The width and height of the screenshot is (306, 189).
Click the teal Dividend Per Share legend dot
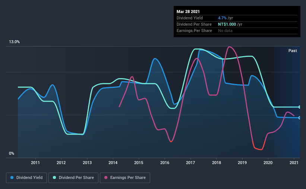[x=54, y=177]
